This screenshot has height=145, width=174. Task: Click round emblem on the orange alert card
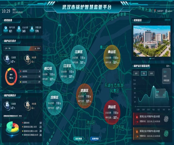pyautogui.click(x=166, y=133)
